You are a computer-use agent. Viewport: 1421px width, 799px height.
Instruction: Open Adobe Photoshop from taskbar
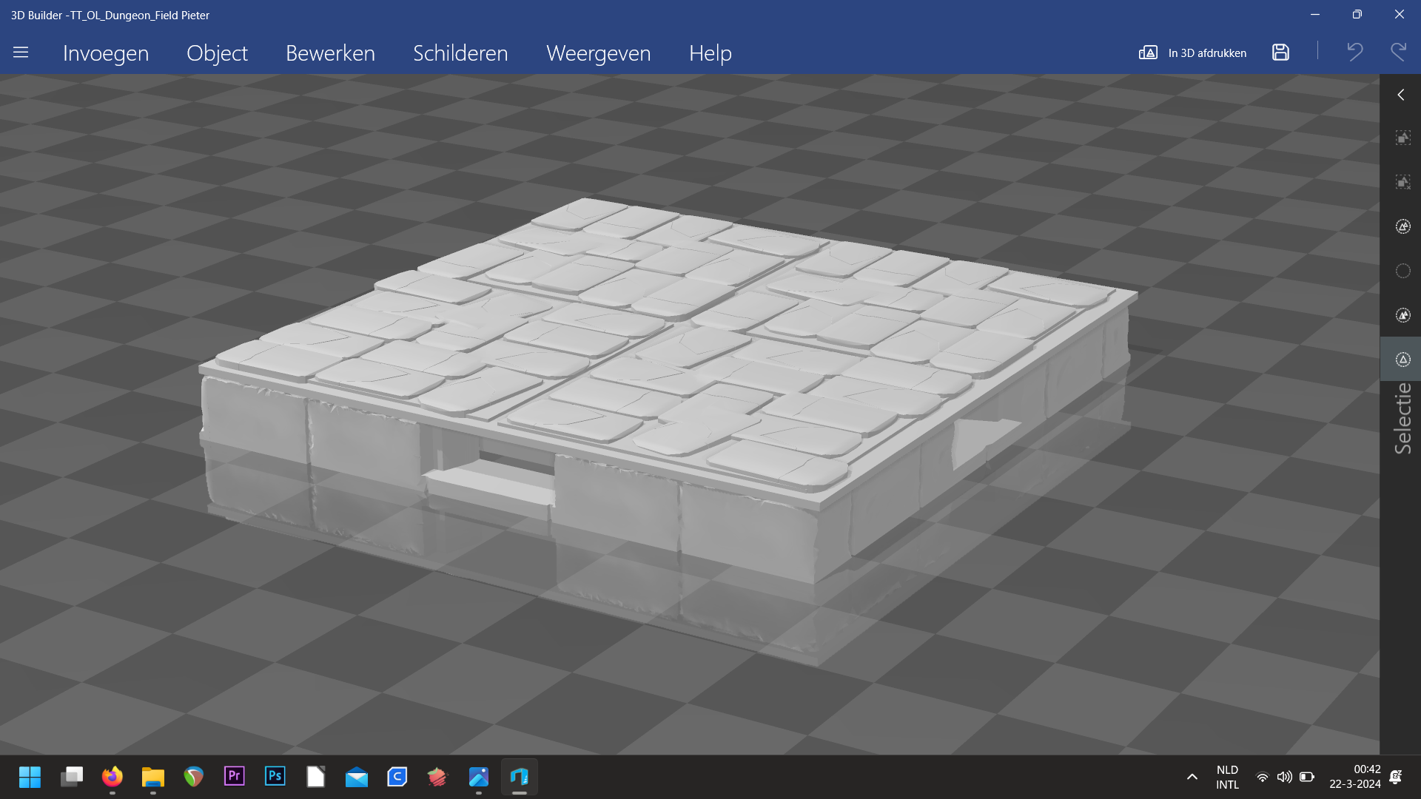(x=275, y=775)
